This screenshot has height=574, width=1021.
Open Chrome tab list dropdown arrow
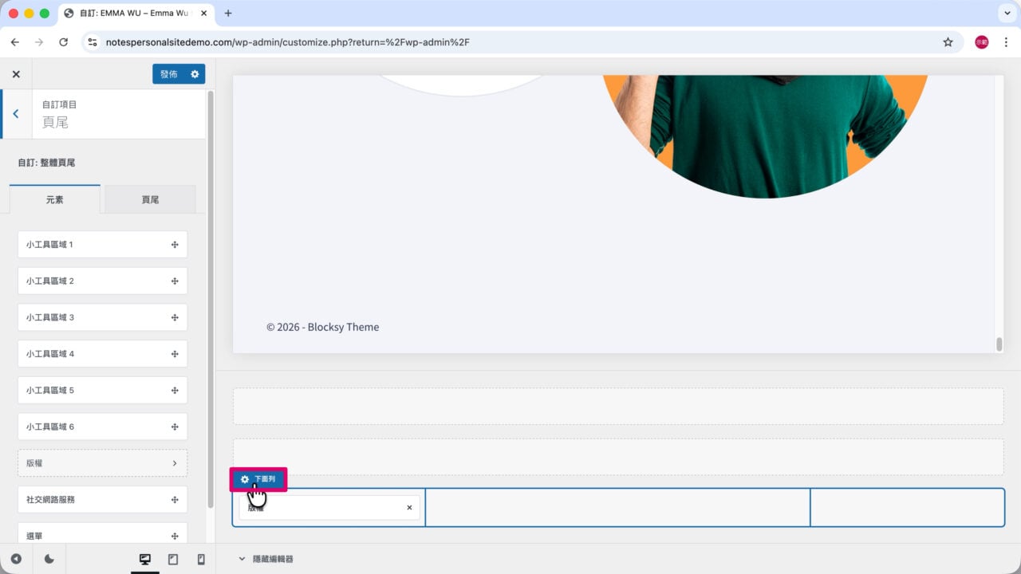(1005, 14)
